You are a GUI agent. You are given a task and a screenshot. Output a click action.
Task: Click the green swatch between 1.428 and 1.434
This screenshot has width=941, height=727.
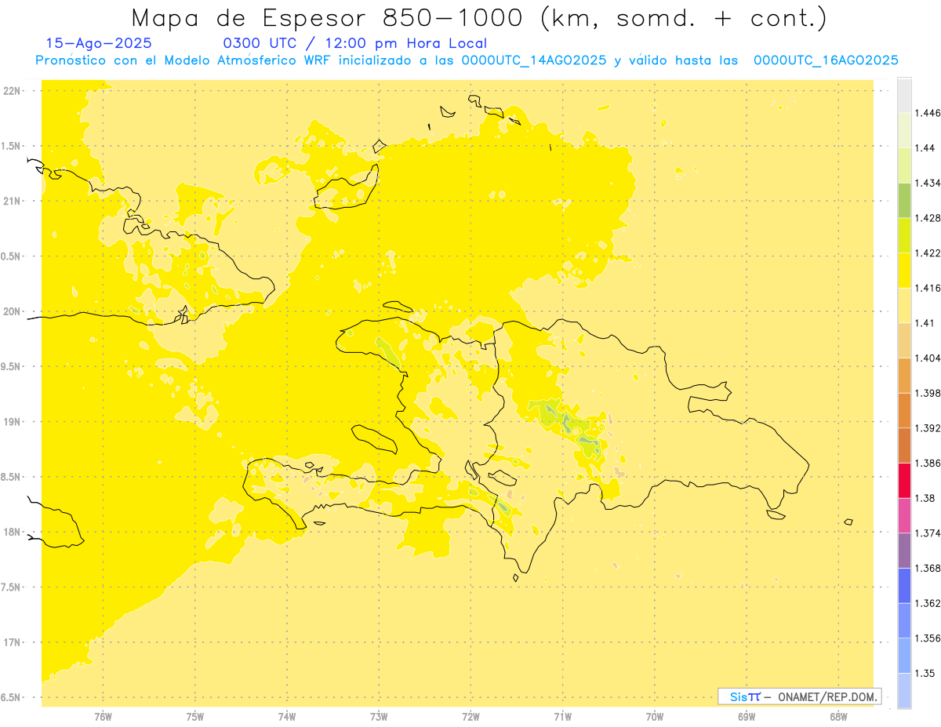click(904, 200)
